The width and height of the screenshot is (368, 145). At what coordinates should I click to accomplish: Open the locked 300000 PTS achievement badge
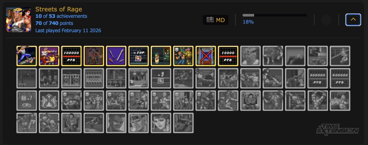[318, 78]
